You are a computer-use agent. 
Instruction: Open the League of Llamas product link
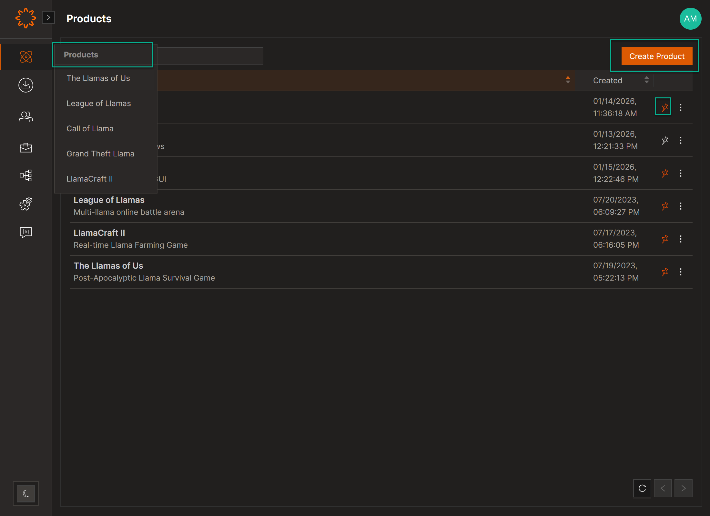109,200
